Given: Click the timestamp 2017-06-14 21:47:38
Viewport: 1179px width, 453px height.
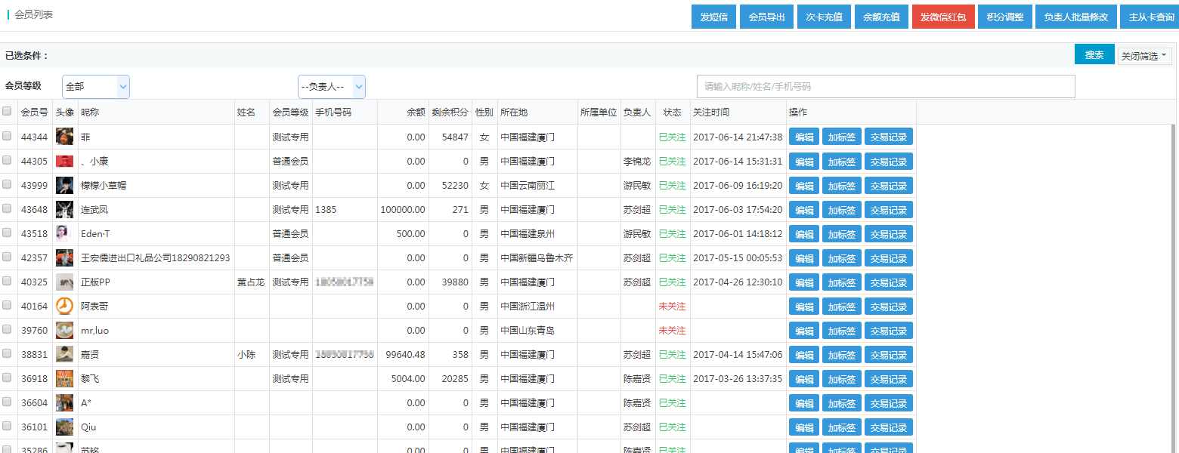Looking at the screenshot, I should pos(738,137).
